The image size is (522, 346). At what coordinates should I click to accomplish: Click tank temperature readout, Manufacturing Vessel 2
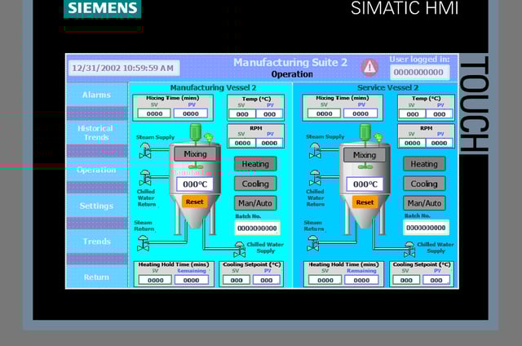195,184
